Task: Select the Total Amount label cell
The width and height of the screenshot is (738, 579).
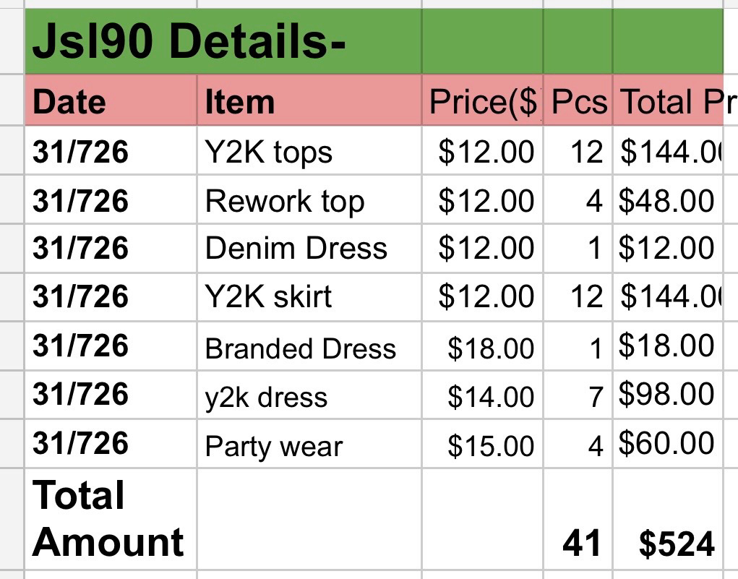Action: coord(111,519)
